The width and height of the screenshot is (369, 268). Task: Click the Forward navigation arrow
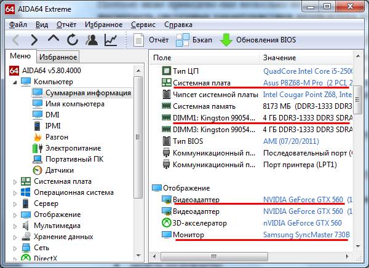(34, 41)
